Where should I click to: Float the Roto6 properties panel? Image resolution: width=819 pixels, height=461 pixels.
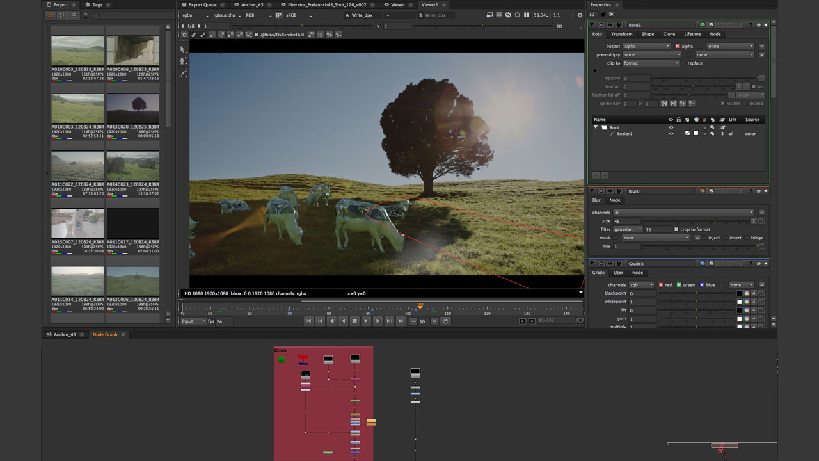pyautogui.click(x=759, y=25)
